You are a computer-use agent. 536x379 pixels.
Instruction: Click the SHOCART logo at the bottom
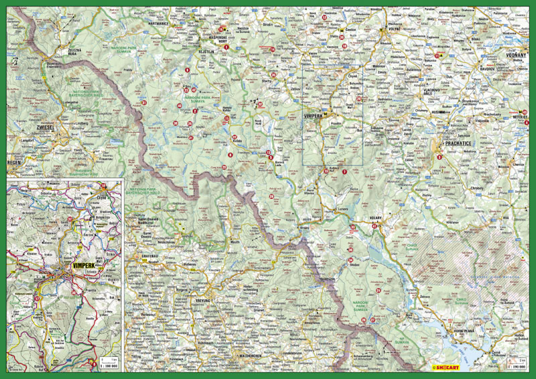coord(448,367)
